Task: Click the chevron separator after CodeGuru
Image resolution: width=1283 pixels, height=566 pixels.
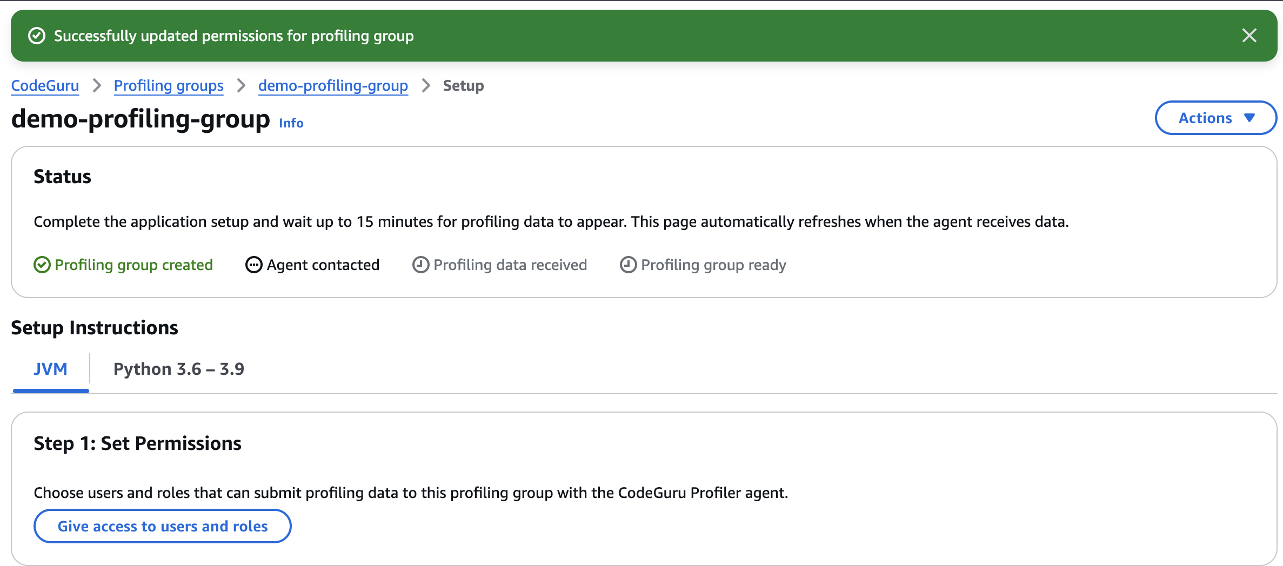Action: [97, 85]
